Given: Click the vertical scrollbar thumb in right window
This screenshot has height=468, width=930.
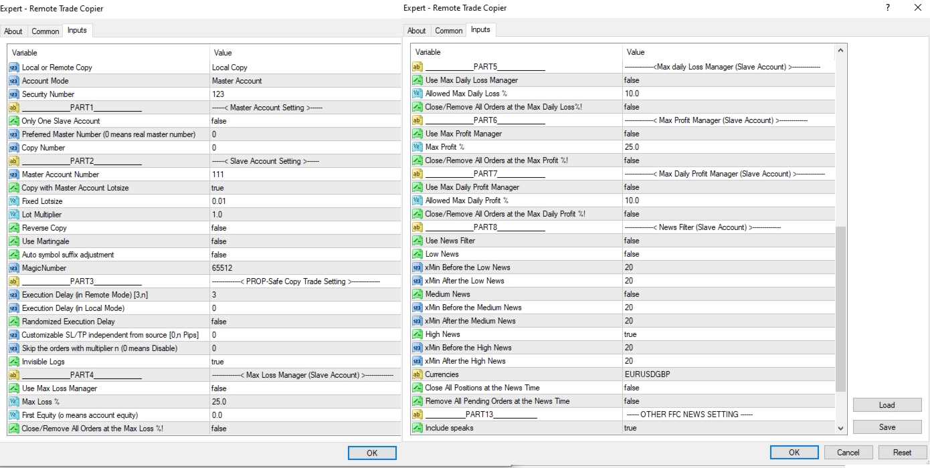Looking at the screenshot, I should tap(841, 309).
